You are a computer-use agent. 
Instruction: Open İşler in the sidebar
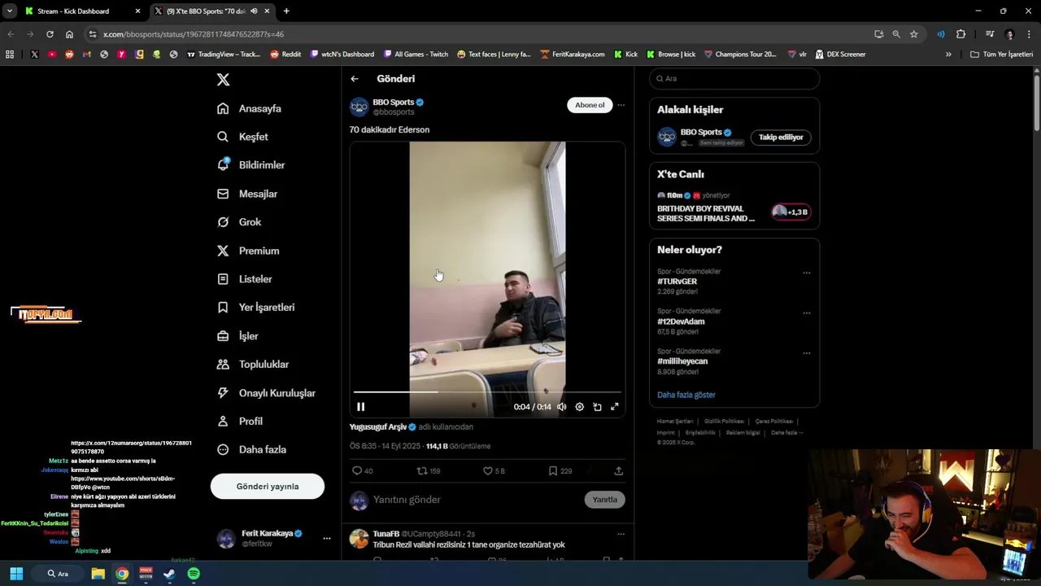(x=237, y=336)
